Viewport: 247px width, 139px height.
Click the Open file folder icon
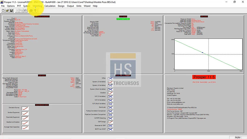[7, 11]
